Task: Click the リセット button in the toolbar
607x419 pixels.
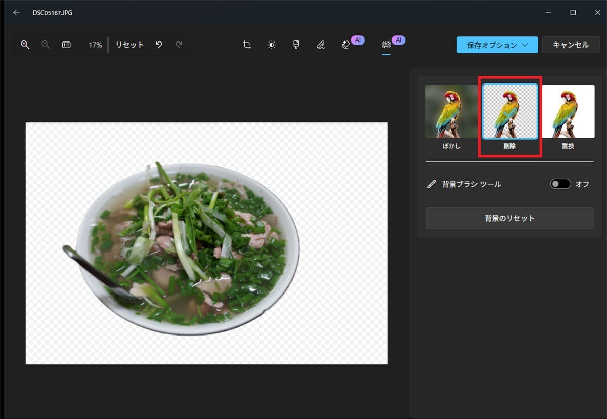Action: pos(129,45)
